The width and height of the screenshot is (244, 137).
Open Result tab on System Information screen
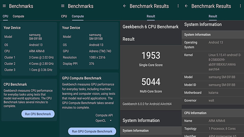[x=213, y=16]
